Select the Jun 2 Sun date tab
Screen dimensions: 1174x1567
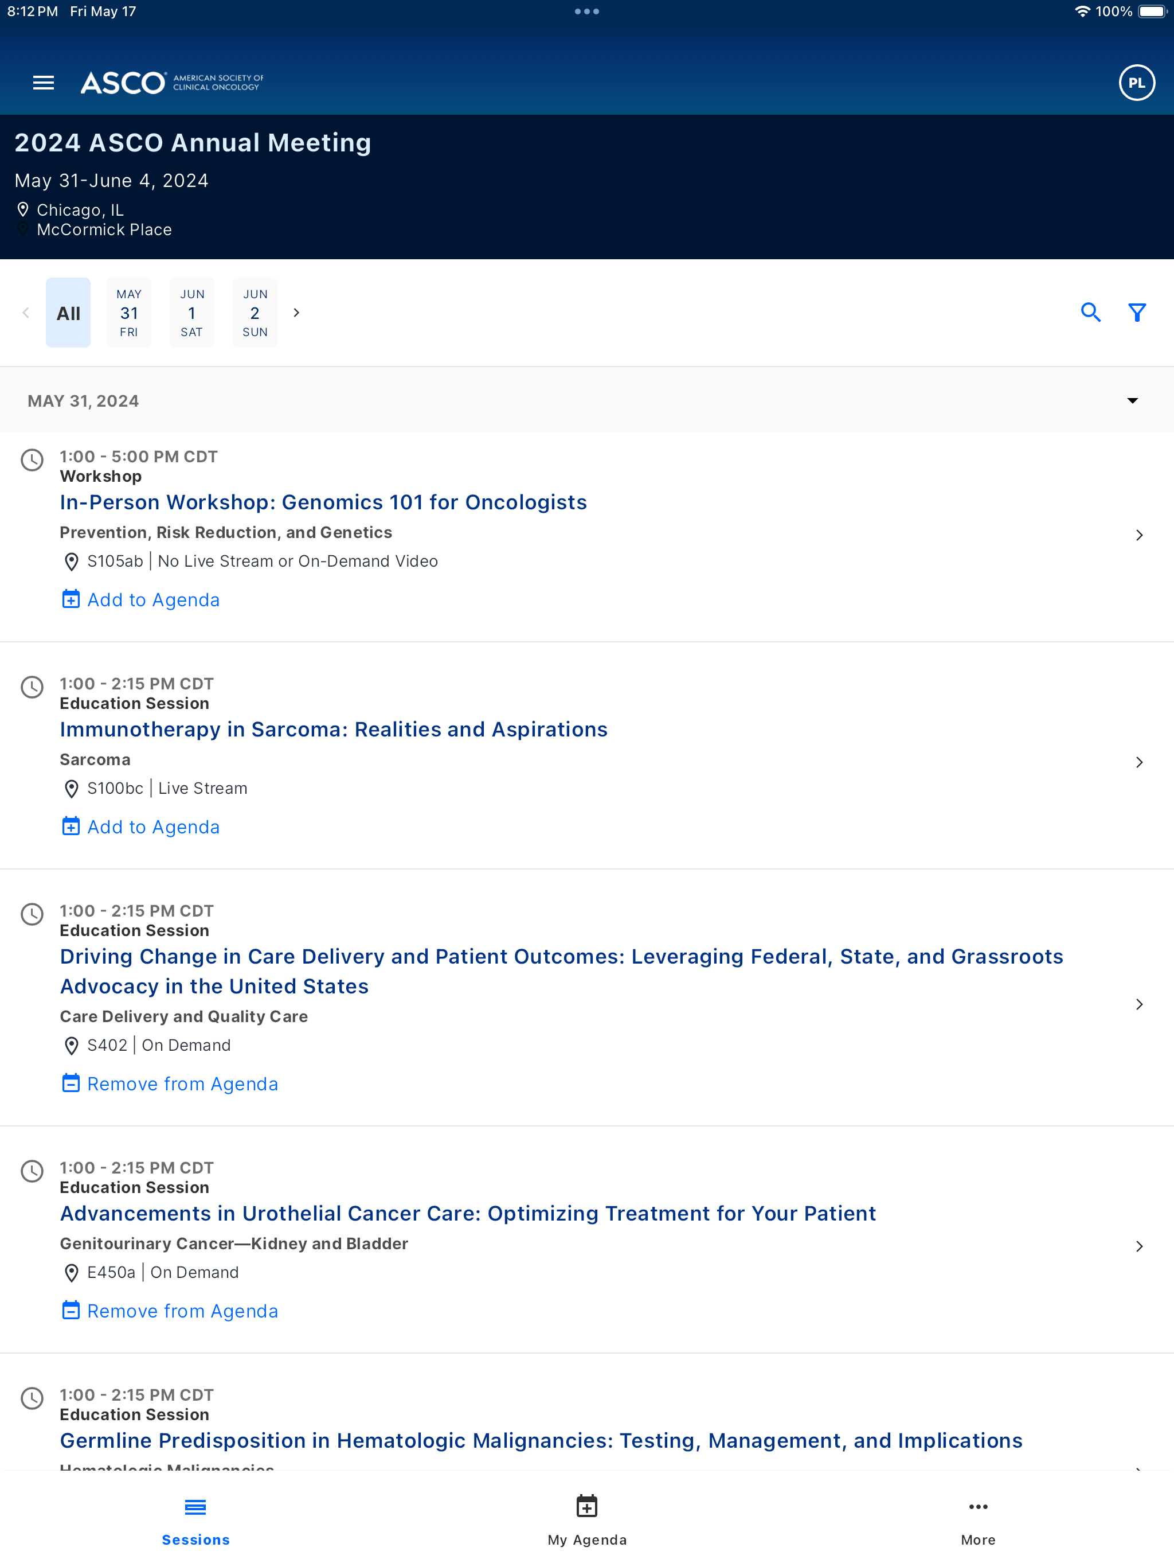pyautogui.click(x=255, y=313)
